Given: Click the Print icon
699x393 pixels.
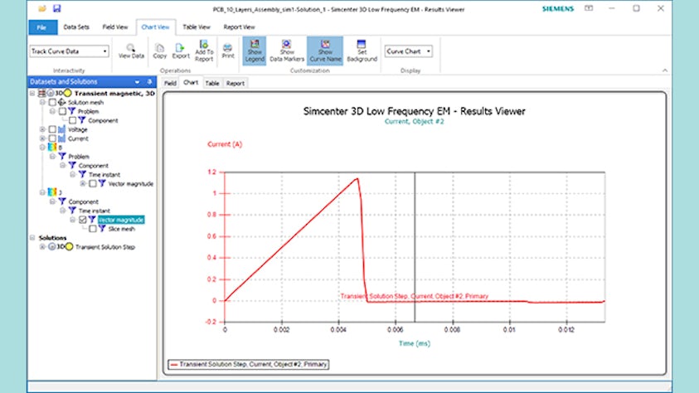Looking at the screenshot, I should pyautogui.click(x=228, y=47).
